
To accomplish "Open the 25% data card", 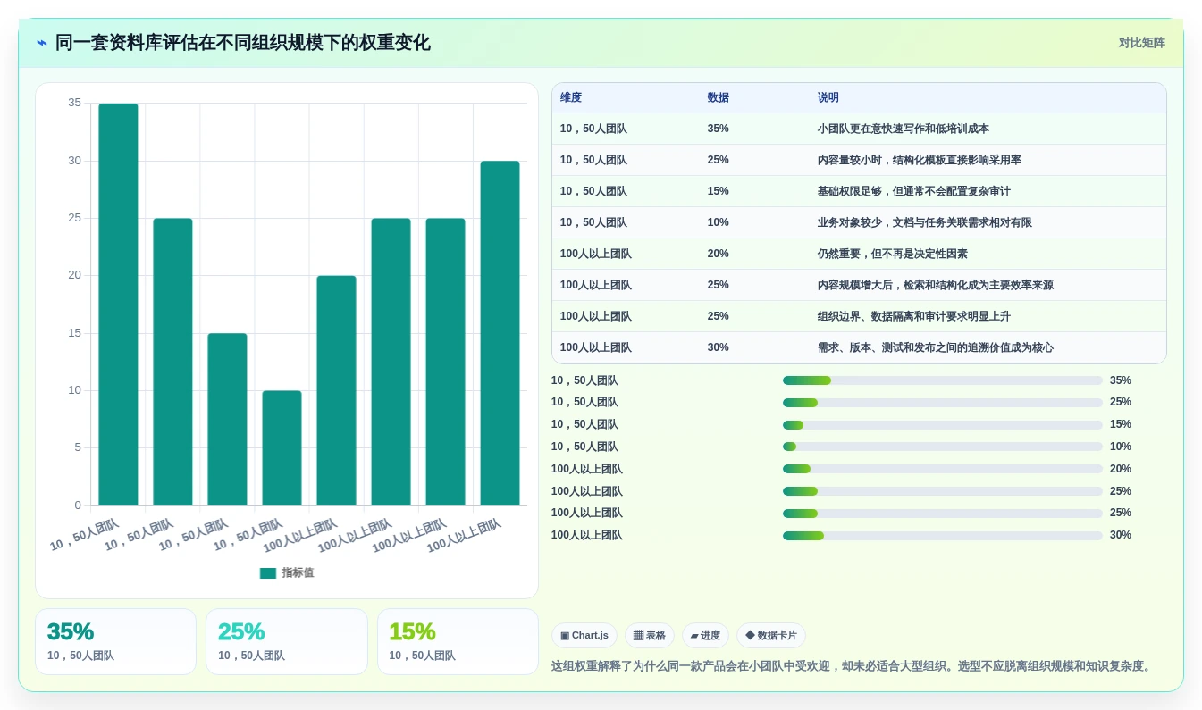I will (x=287, y=642).
